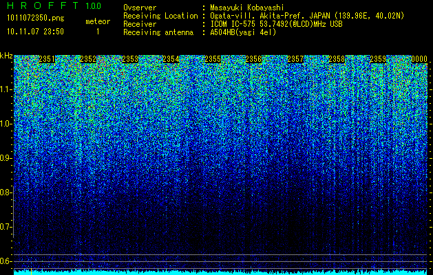Click the 'Ovserver' label
Viewport: 433px width, 275px height.
[140, 8]
